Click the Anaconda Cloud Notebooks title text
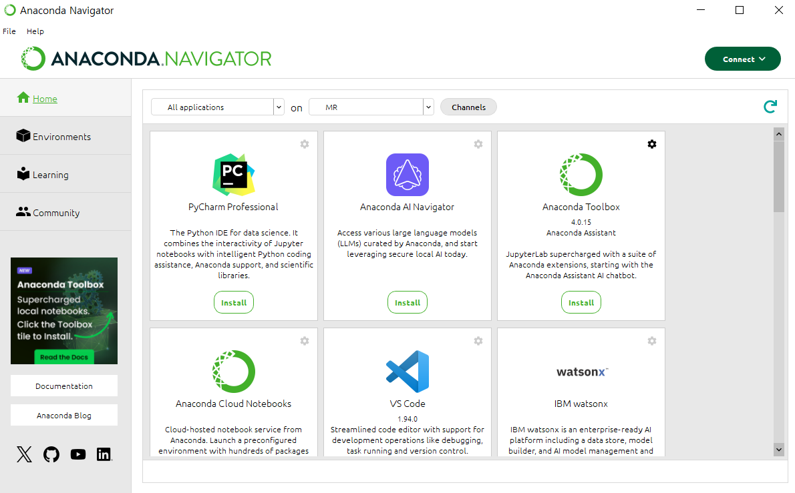This screenshot has height=493, width=795. pos(233,404)
